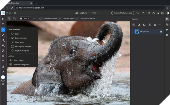Select the Move tool arrow
Screen dimensions: 170x105
3,19
